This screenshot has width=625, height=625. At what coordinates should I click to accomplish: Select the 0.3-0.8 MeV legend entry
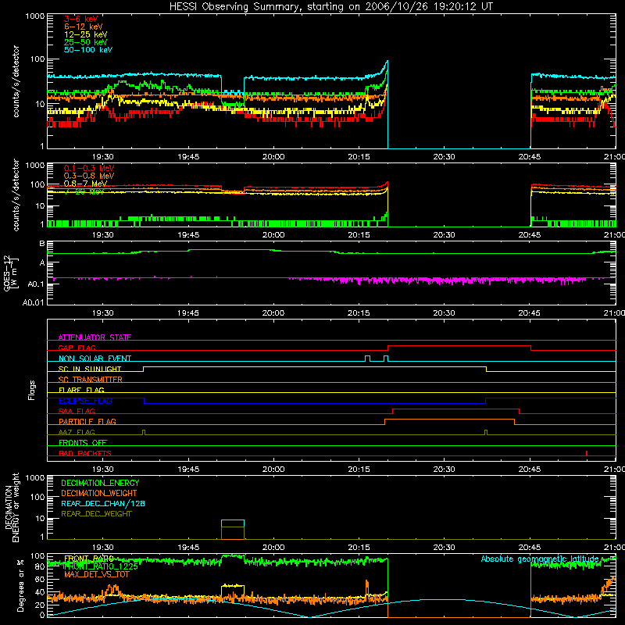[x=89, y=176]
